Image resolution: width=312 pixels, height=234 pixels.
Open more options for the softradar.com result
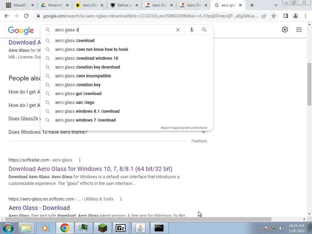80,160
